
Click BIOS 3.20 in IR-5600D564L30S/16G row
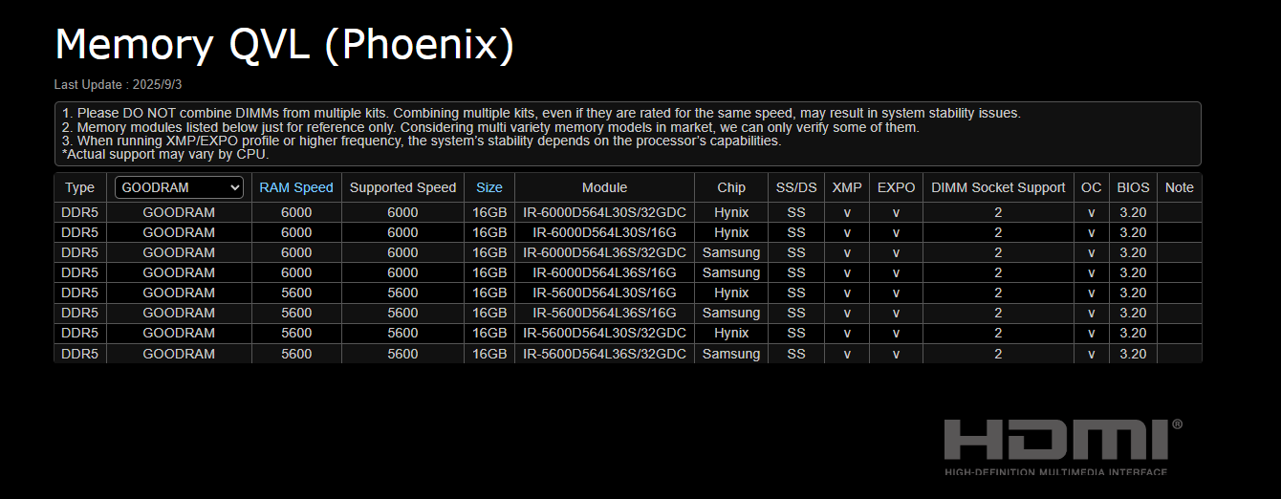(1133, 293)
